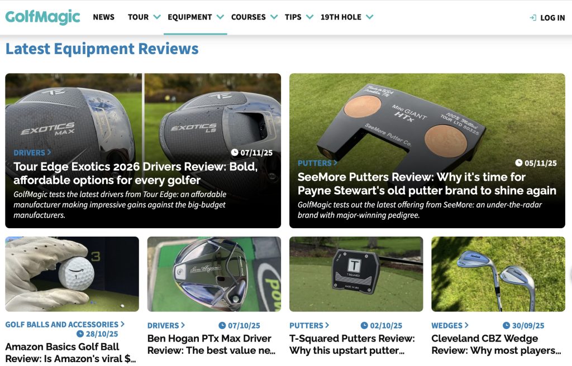Expand the Courses dropdown chevron

(x=274, y=17)
